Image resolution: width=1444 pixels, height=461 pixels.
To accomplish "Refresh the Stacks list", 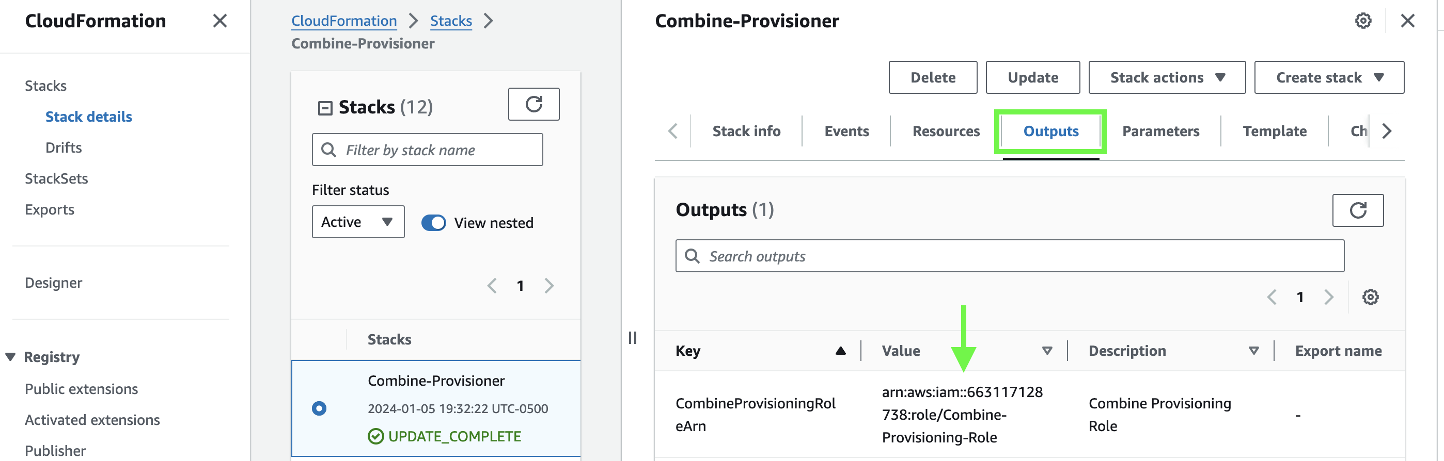I will [x=533, y=104].
